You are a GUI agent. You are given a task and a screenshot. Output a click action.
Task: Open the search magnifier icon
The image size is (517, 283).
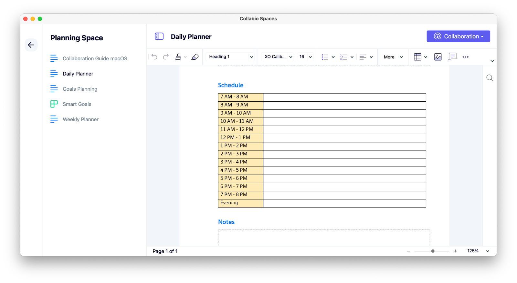[x=490, y=78]
